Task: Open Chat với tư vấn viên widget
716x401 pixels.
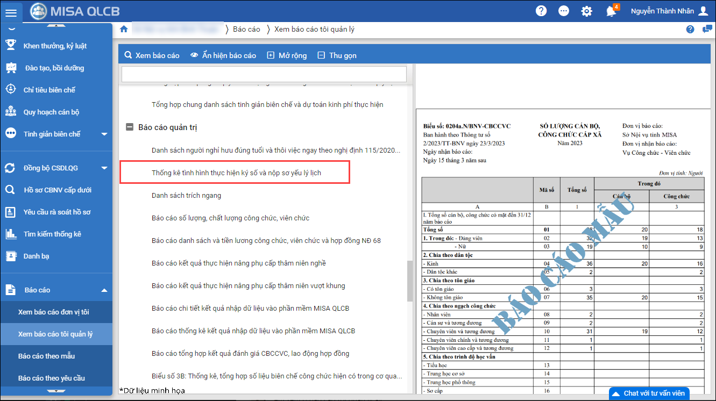Action: pyautogui.click(x=649, y=393)
